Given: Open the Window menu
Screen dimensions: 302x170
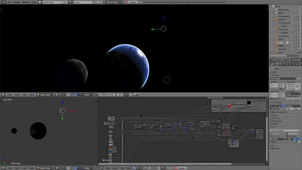Looking at the screenshot, I should (25, 2).
